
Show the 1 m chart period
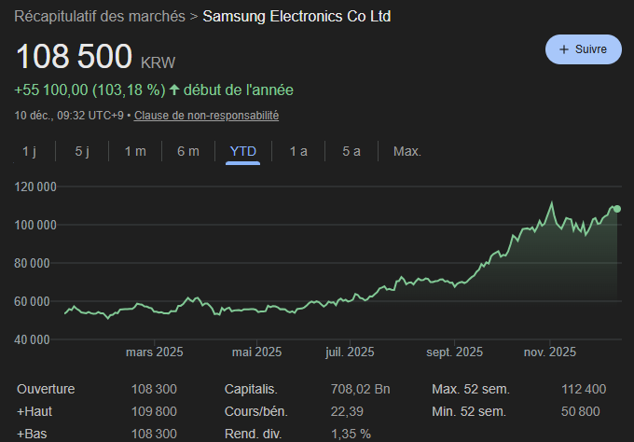tap(135, 151)
